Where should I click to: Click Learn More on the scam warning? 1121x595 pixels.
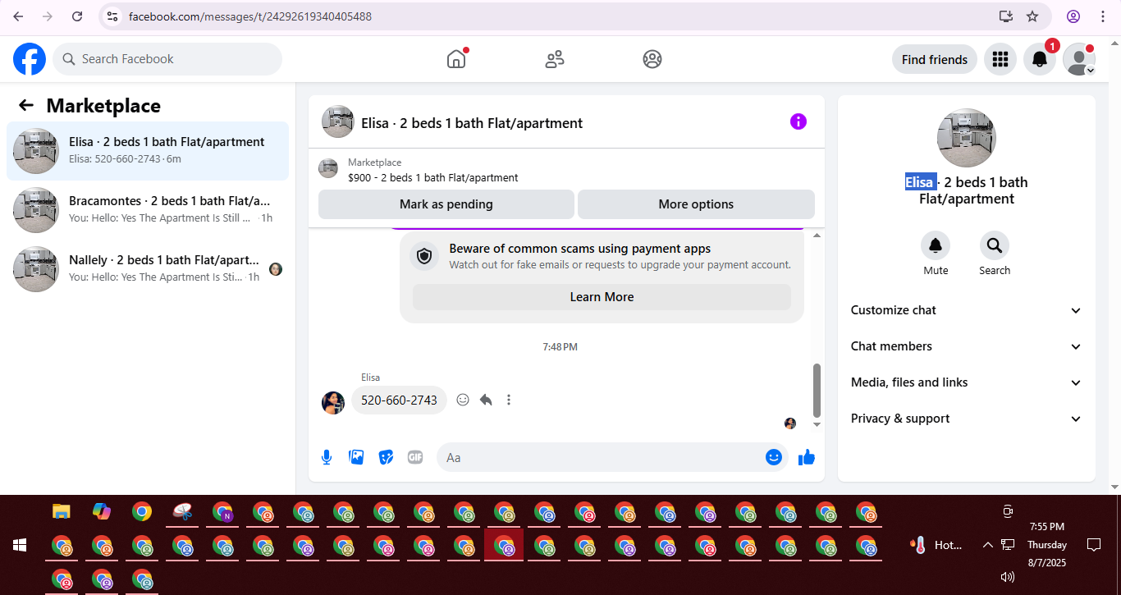tap(602, 297)
